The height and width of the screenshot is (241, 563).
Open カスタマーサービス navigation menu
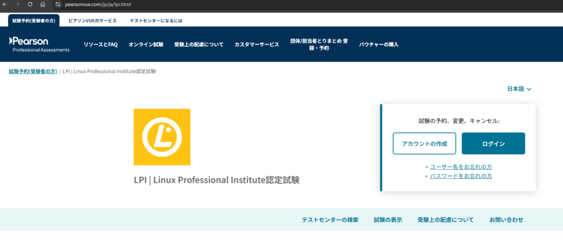pos(256,44)
